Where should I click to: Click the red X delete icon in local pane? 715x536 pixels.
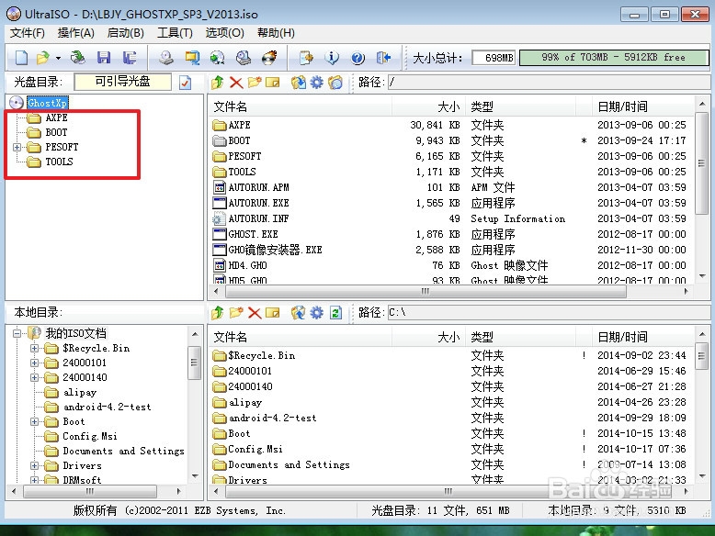tap(255, 313)
